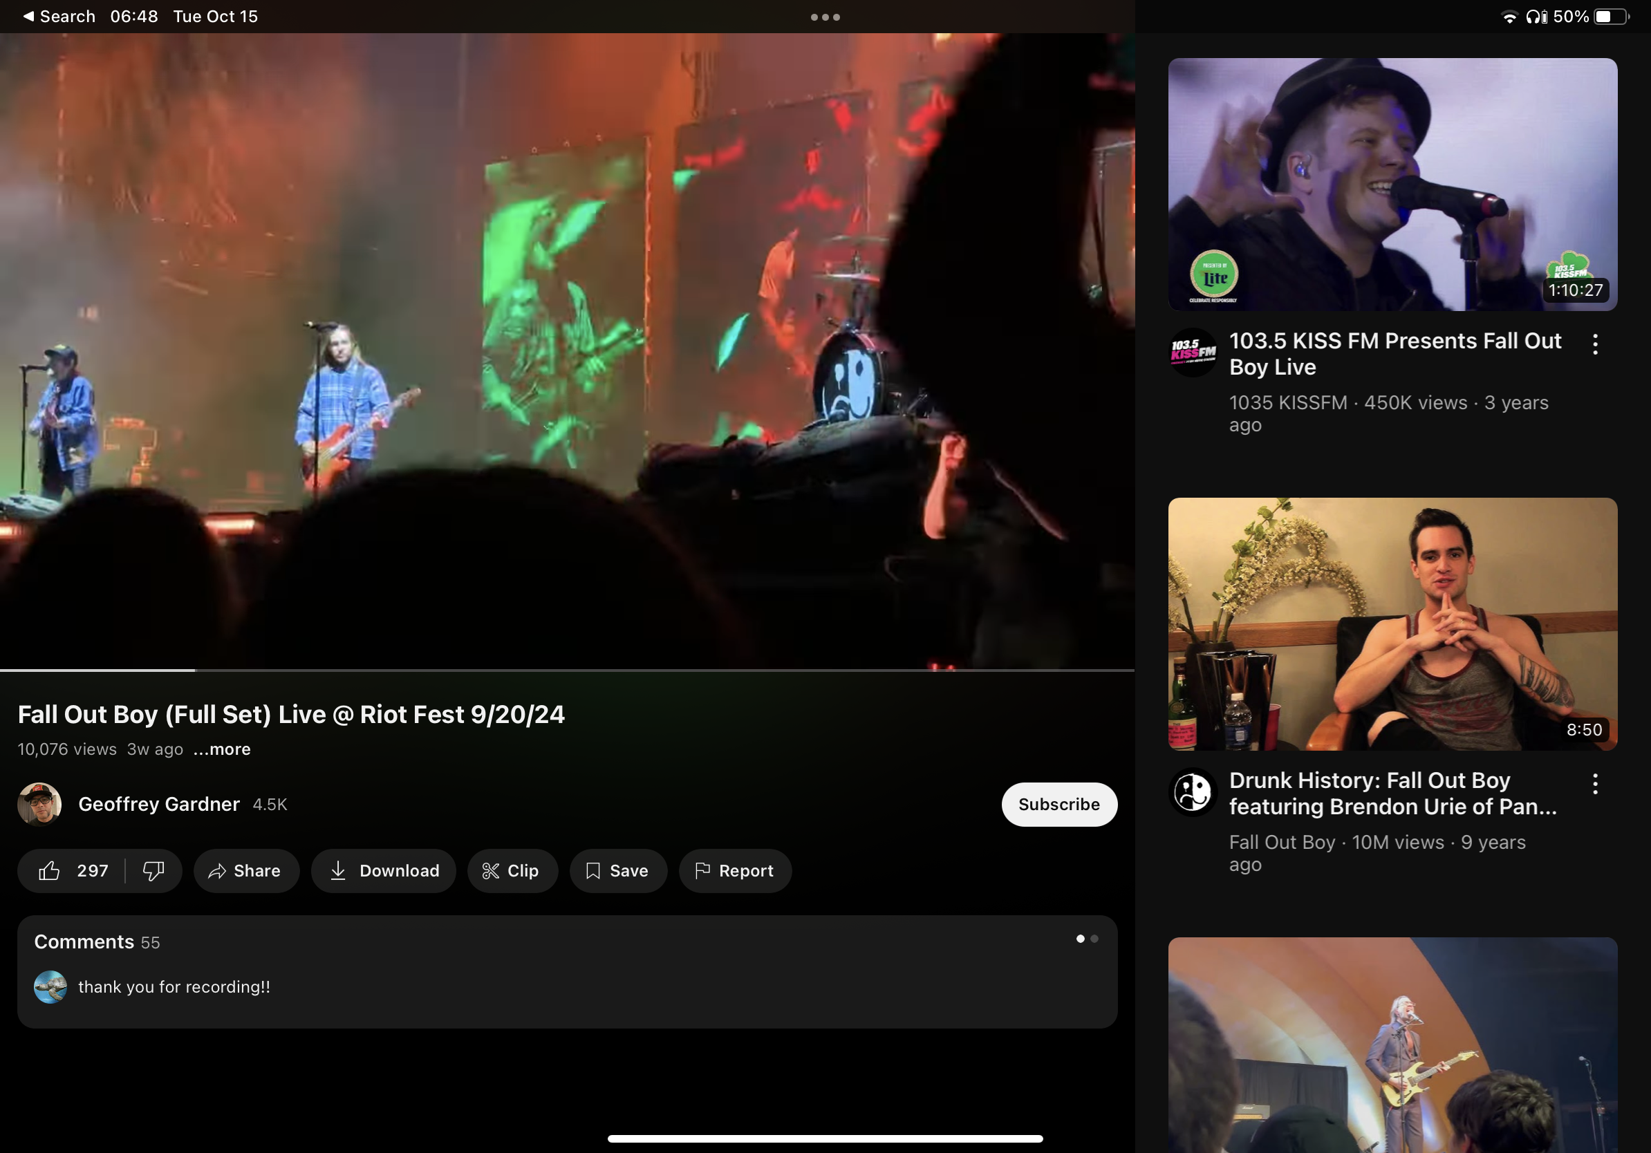This screenshot has width=1651, height=1153.
Task: Check the headphones icon in status bar
Action: point(1536,17)
